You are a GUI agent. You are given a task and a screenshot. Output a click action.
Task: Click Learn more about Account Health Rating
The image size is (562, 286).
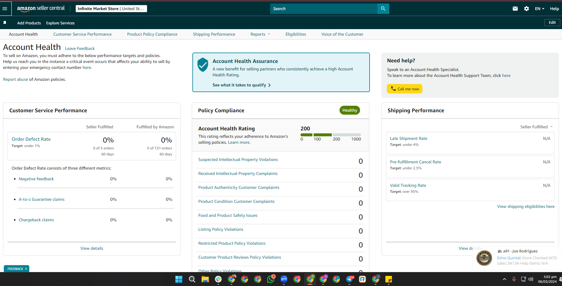pos(239,142)
